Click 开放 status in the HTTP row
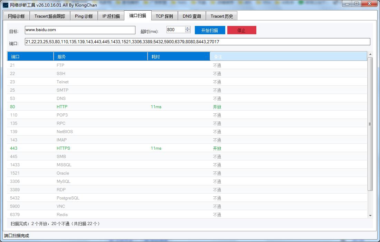 coord(217,107)
